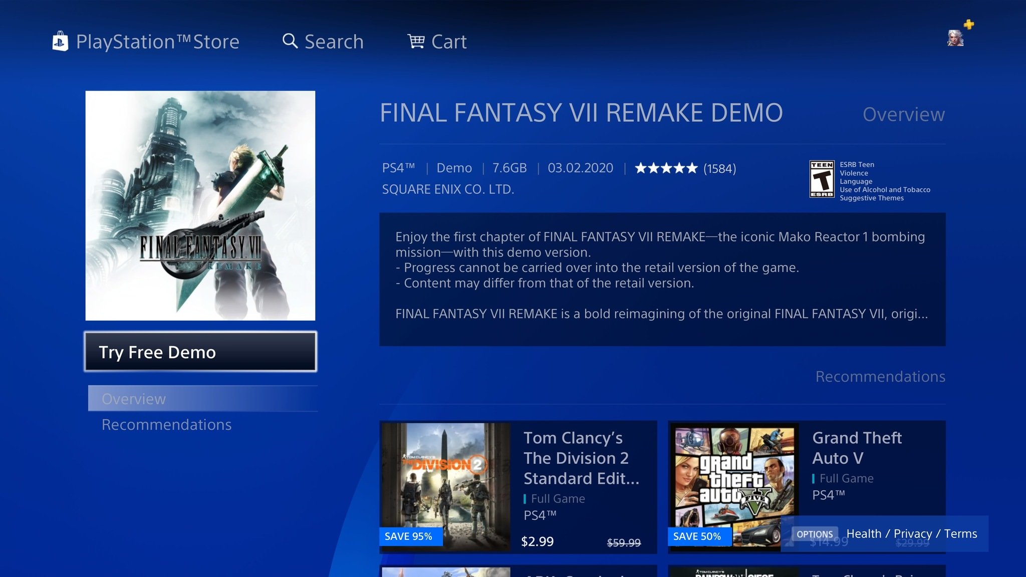The width and height of the screenshot is (1026, 577).
Task: Click the FINAL FANTASY VII REMAKE DEMO title
Action: (581, 113)
